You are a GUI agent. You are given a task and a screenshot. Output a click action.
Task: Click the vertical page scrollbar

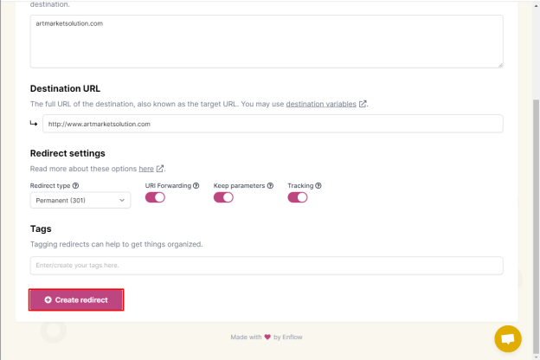(x=536, y=228)
